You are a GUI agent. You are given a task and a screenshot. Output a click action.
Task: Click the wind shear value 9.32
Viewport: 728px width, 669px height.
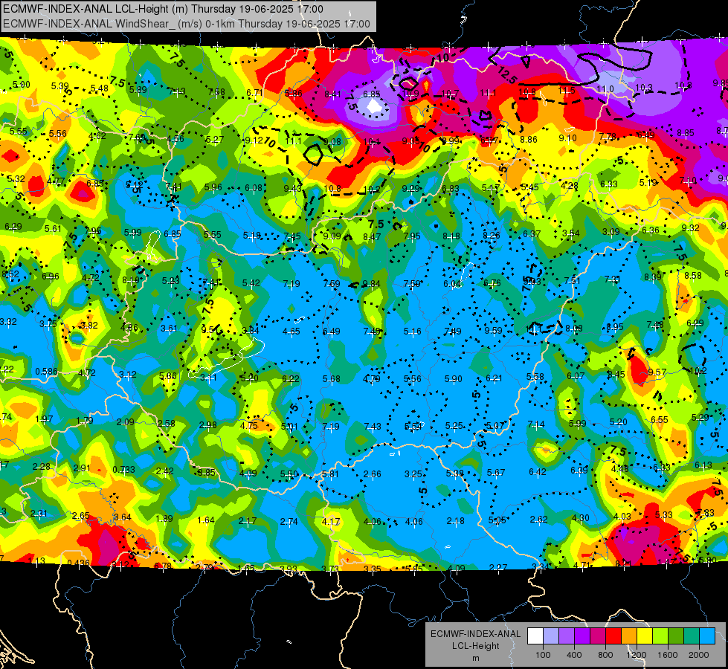pos(690,227)
